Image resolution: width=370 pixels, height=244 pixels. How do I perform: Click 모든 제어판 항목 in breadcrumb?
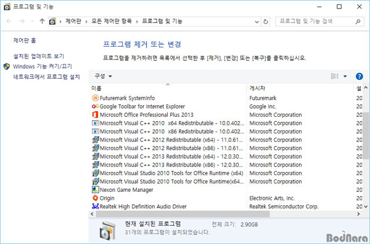click(112, 22)
